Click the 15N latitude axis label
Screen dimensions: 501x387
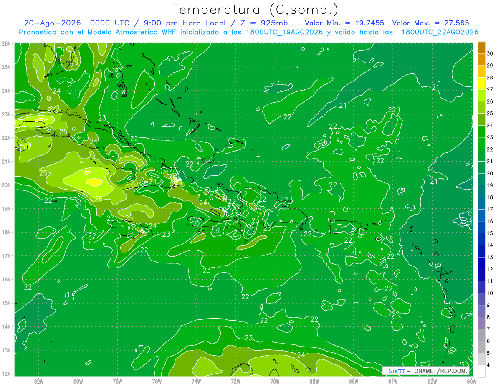[x=6, y=303]
